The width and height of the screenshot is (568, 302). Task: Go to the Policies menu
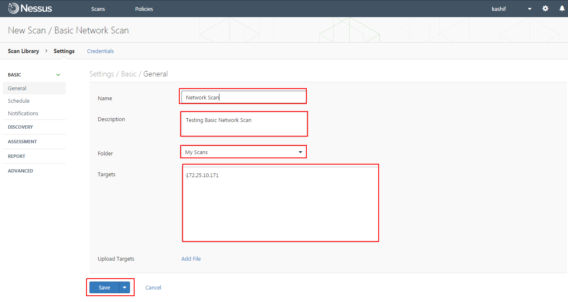pos(144,9)
